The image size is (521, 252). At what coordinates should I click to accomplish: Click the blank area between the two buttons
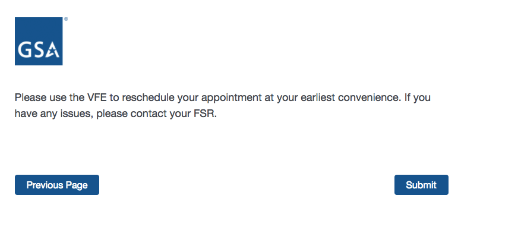(x=247, y=185)
